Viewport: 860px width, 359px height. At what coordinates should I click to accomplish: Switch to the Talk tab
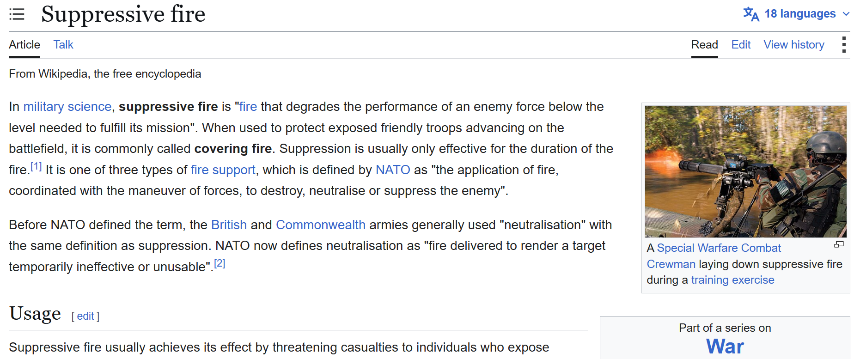click(63, 45)
